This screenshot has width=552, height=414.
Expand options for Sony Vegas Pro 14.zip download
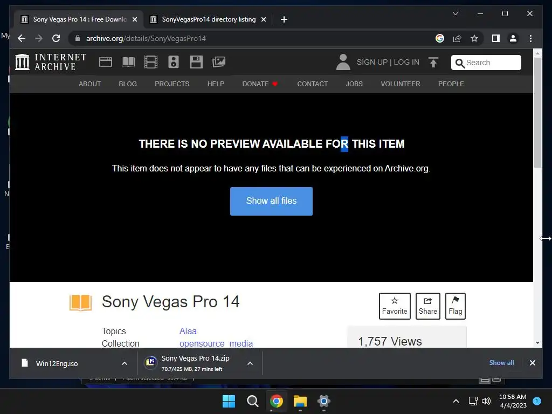tap(250, 363)
